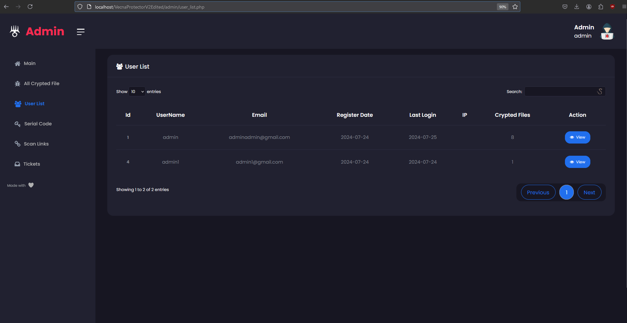Sort table by Register Date column

point(355,115)
